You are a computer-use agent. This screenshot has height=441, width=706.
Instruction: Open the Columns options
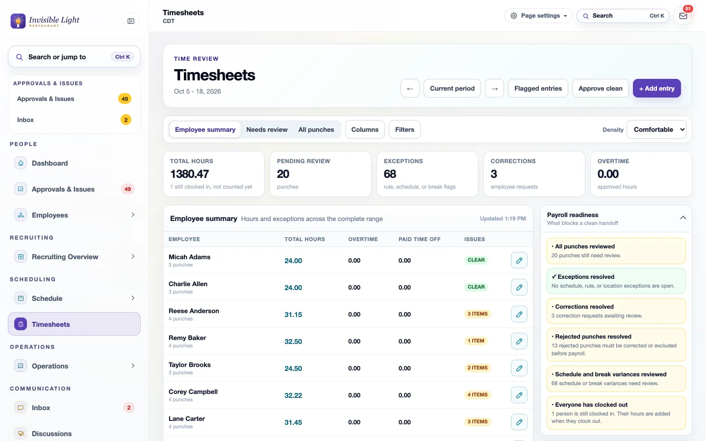pos(365,130)
